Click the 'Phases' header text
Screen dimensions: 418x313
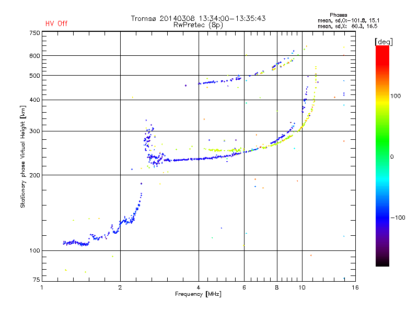click(x=338, y=15)
